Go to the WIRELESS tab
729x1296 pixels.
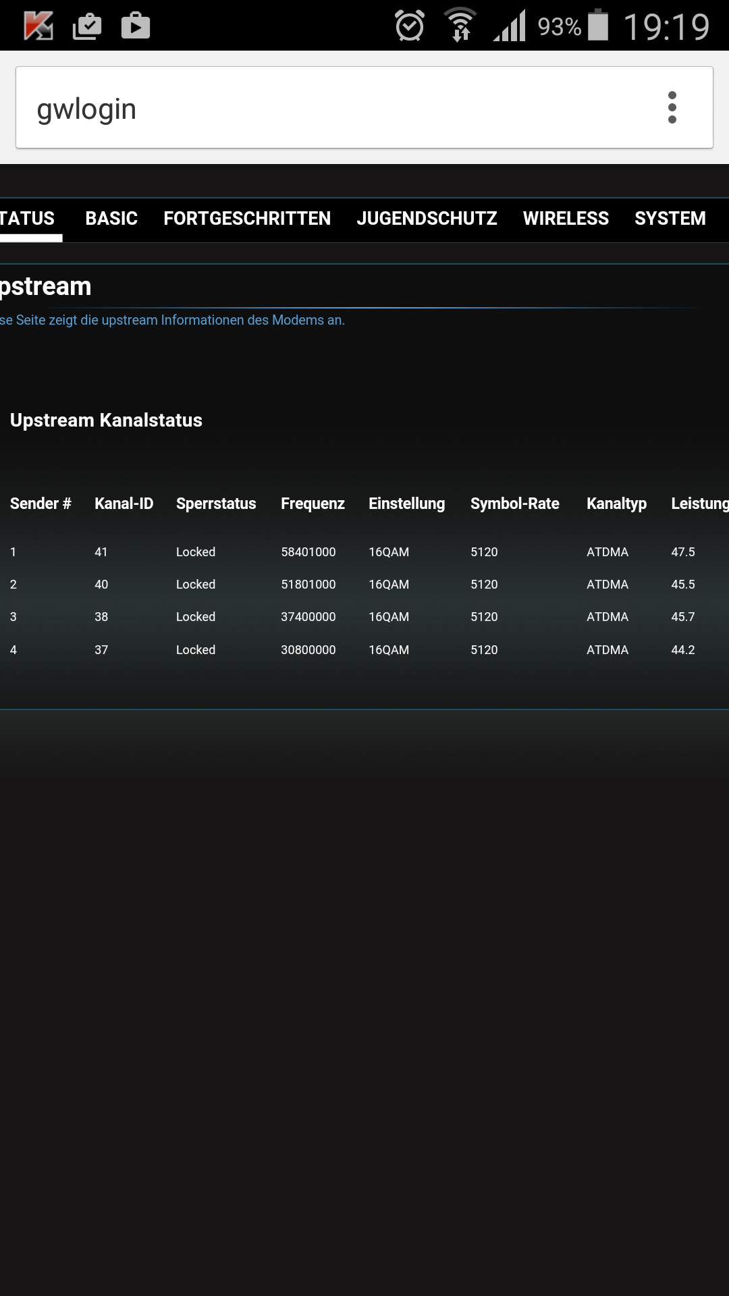click(x=566, y=219)
